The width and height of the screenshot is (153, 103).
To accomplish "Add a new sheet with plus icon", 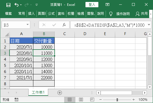I will pyautogui.click(x=60, y=93).
